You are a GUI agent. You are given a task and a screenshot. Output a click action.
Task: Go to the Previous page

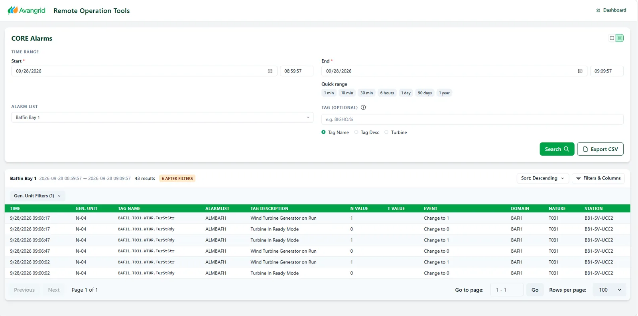24,290
